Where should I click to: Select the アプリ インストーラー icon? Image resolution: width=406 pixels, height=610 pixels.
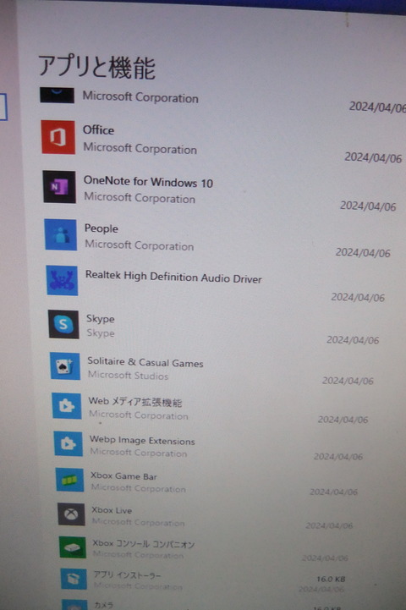[74, 579]
